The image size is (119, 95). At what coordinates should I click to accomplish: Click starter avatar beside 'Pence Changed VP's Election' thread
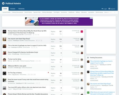(x=4, y=53)
